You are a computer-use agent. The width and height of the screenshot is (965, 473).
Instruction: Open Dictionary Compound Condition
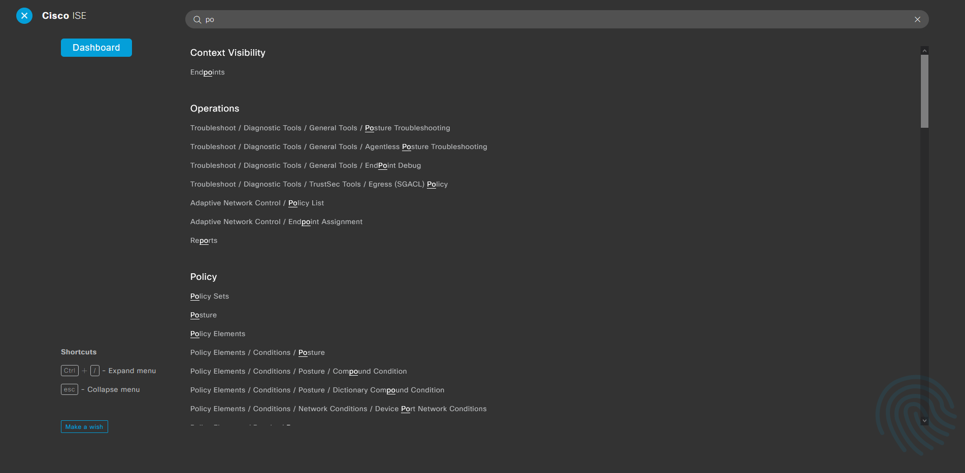tap(317, 390)
